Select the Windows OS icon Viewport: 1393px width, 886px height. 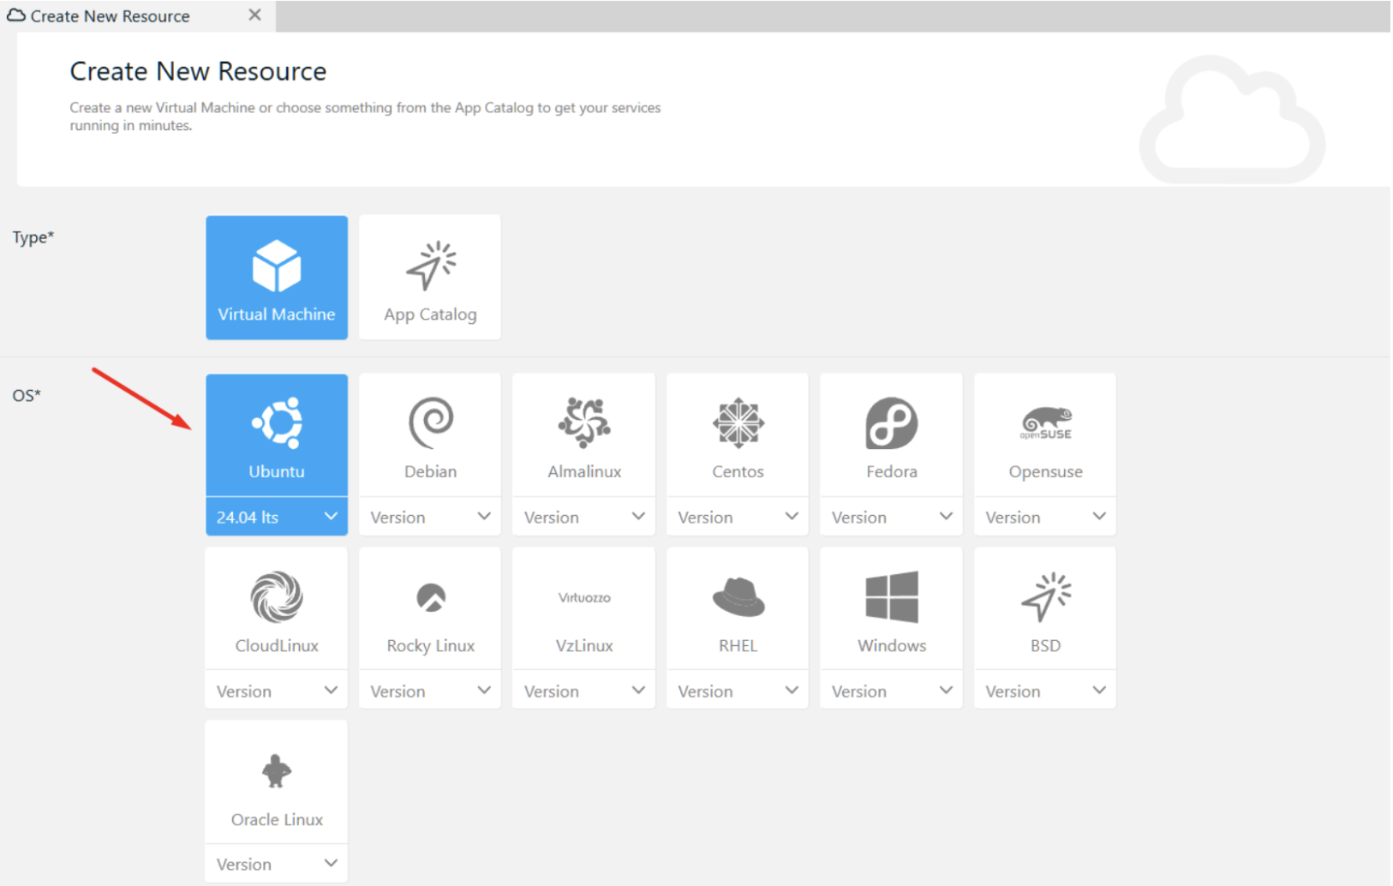[x=892, y=597]
